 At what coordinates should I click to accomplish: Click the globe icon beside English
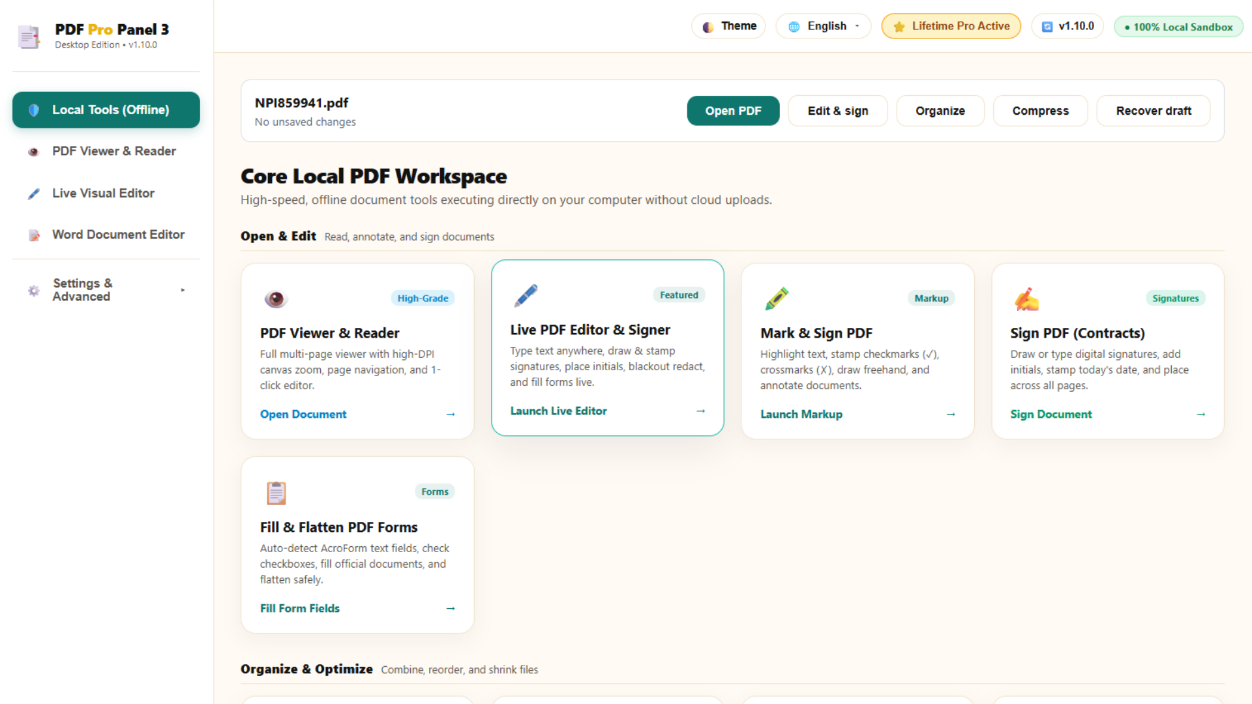coord(794,27)
